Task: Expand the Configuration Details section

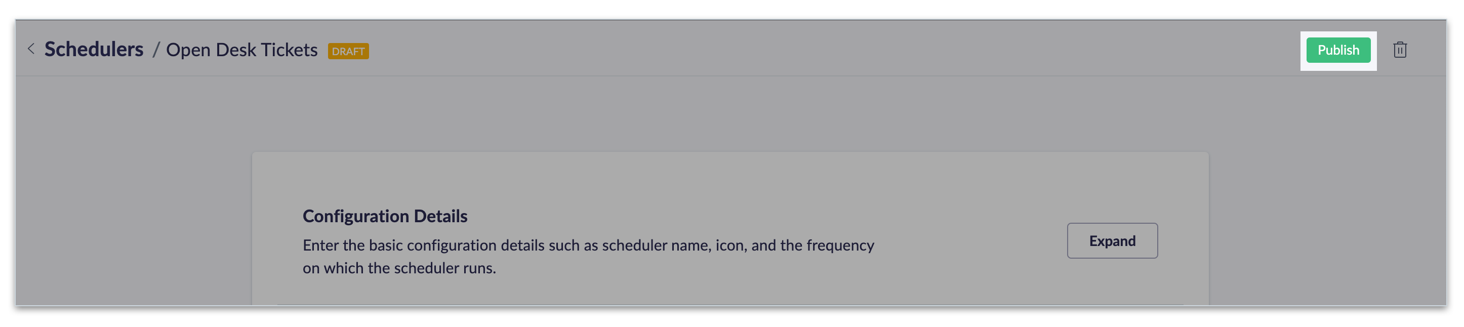Action: pyautogui.click(x=1112, y=240)
